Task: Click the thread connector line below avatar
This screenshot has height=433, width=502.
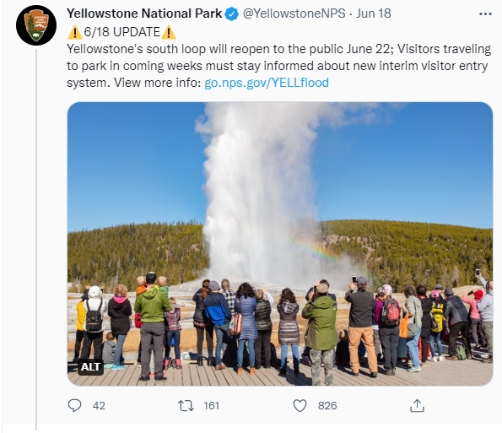Action: click(x=36, y=240)
